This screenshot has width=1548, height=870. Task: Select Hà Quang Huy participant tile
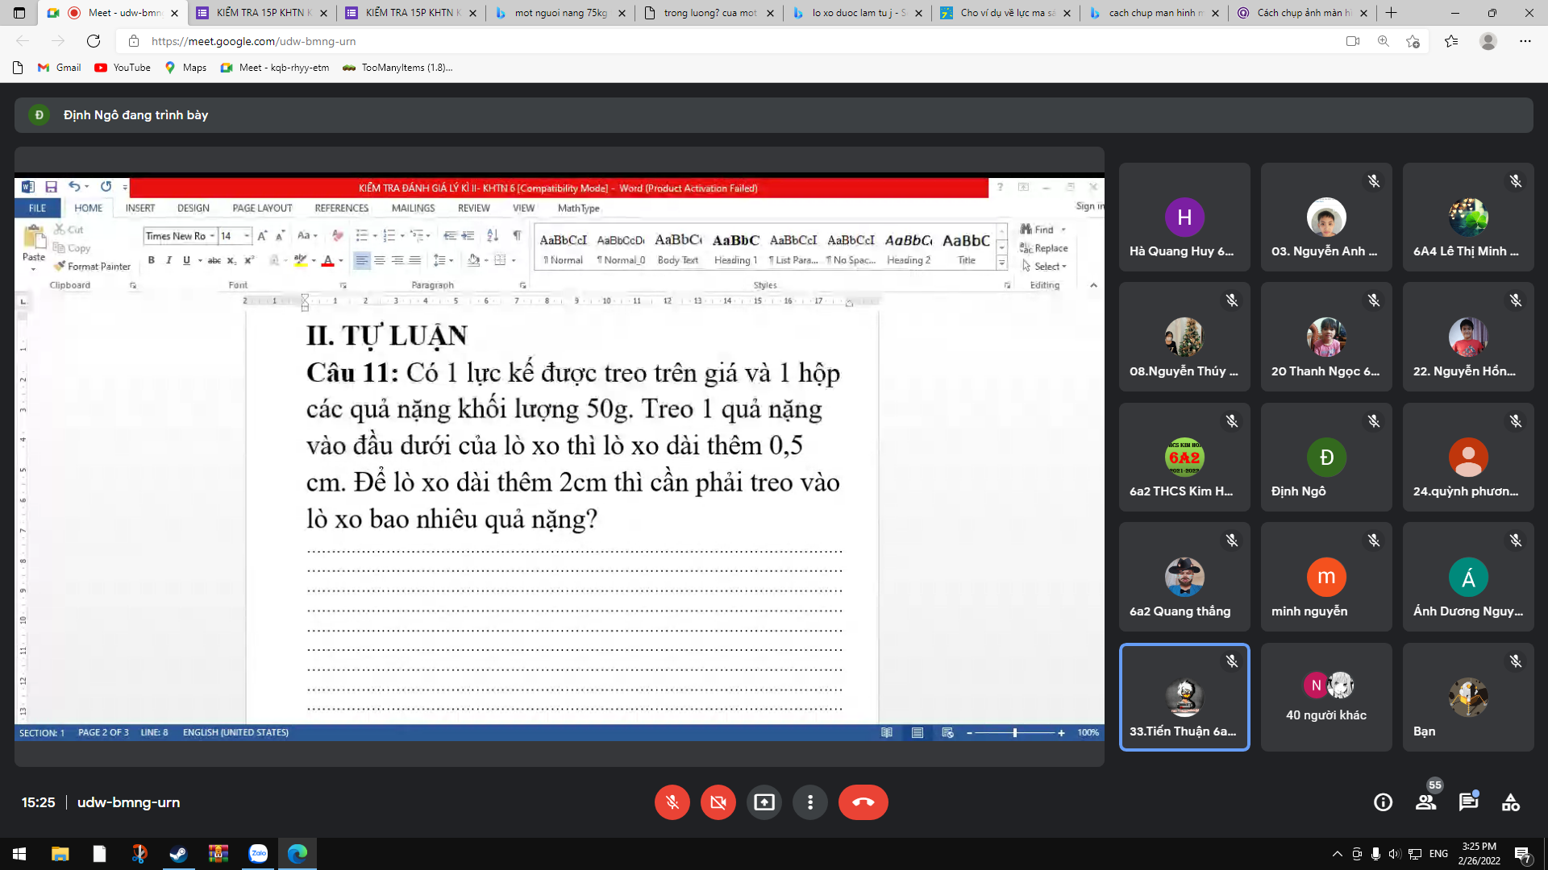tap(1184, 217)
